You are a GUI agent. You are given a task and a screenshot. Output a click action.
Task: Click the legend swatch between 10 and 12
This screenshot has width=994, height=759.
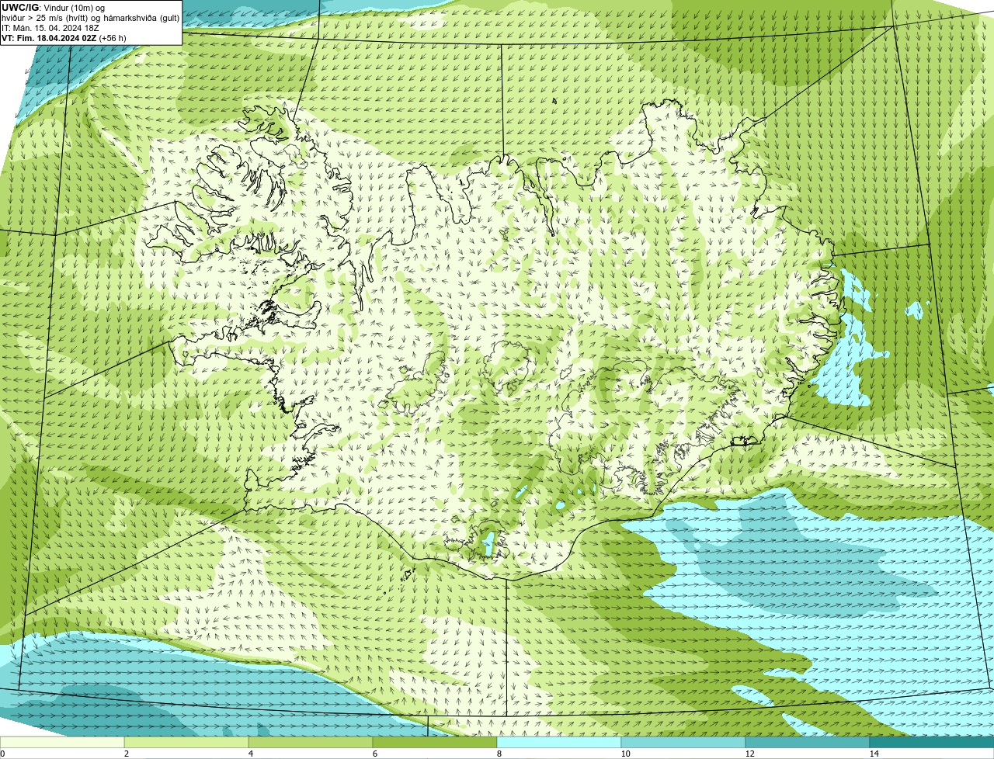pyautogui.click(x=683, y=742)
